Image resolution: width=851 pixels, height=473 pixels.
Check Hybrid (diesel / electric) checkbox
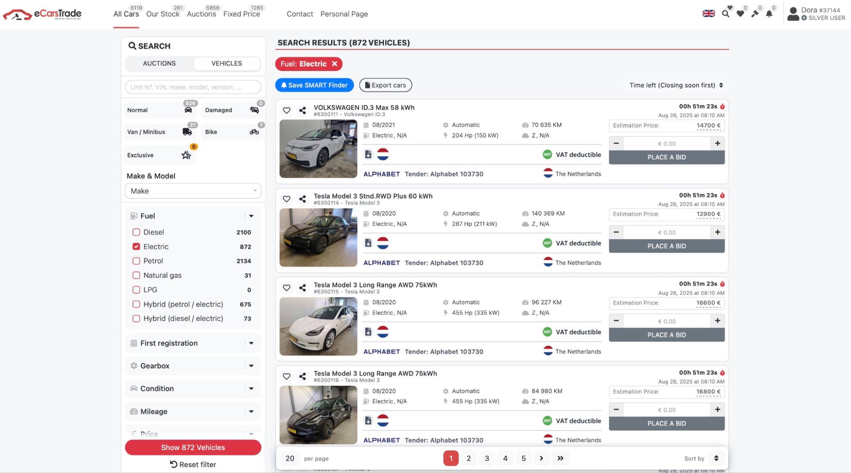tap(136, 319)
